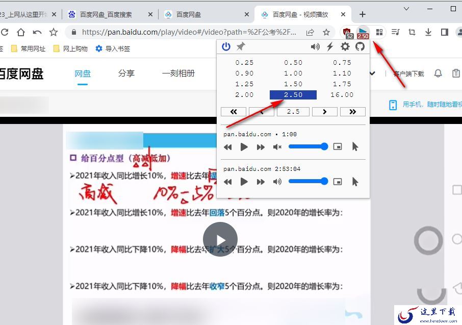
Task: Pin the speed popup with pushpin icon
Action: (241, 46)
